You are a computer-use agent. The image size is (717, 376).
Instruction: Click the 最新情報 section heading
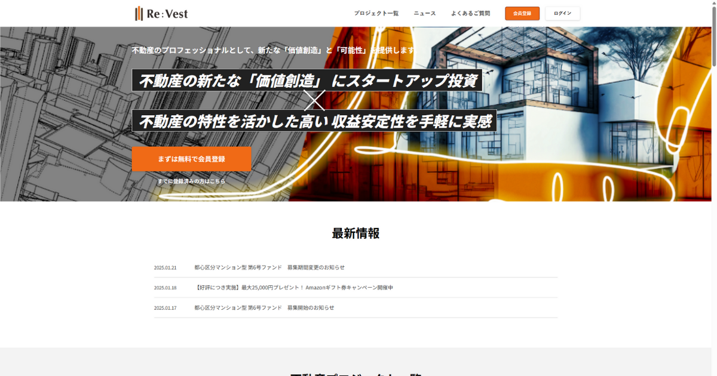pyautogui.click(x=356, y=233)
